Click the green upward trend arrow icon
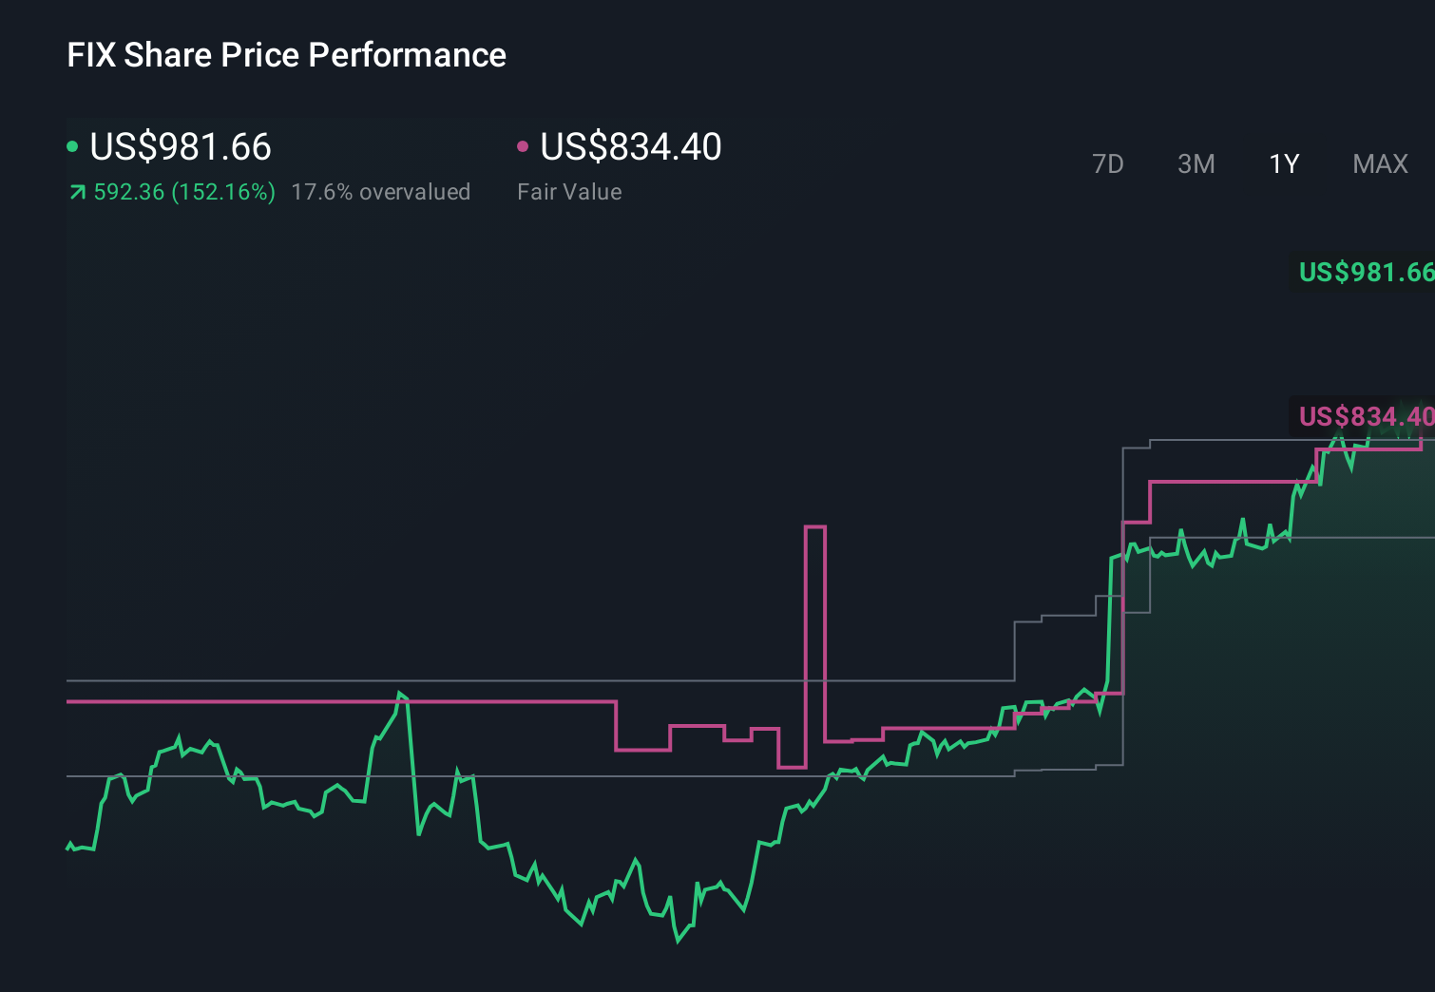Screen dimensions: 1435x992 pyautogui.click(x=78, y=193)
